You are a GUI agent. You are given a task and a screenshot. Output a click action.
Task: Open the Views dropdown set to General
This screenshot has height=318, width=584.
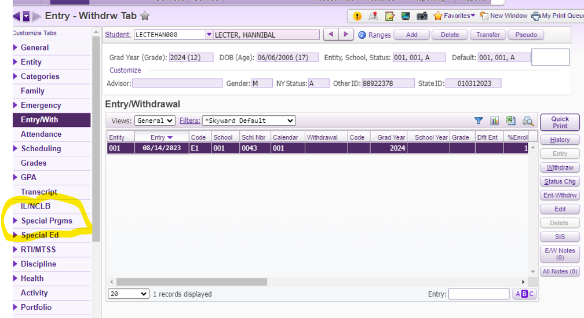point(155,120)
